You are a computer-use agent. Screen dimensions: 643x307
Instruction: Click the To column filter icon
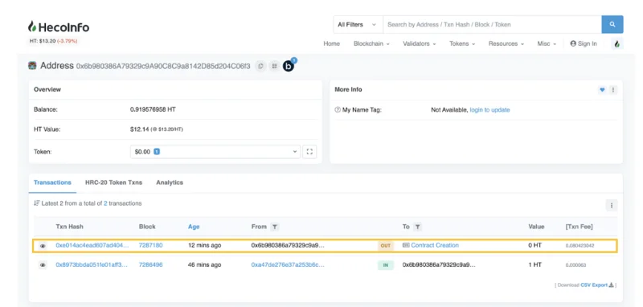point(417,227)
